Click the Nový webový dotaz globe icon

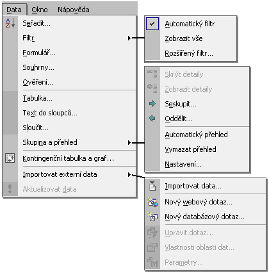coord(152,202)
